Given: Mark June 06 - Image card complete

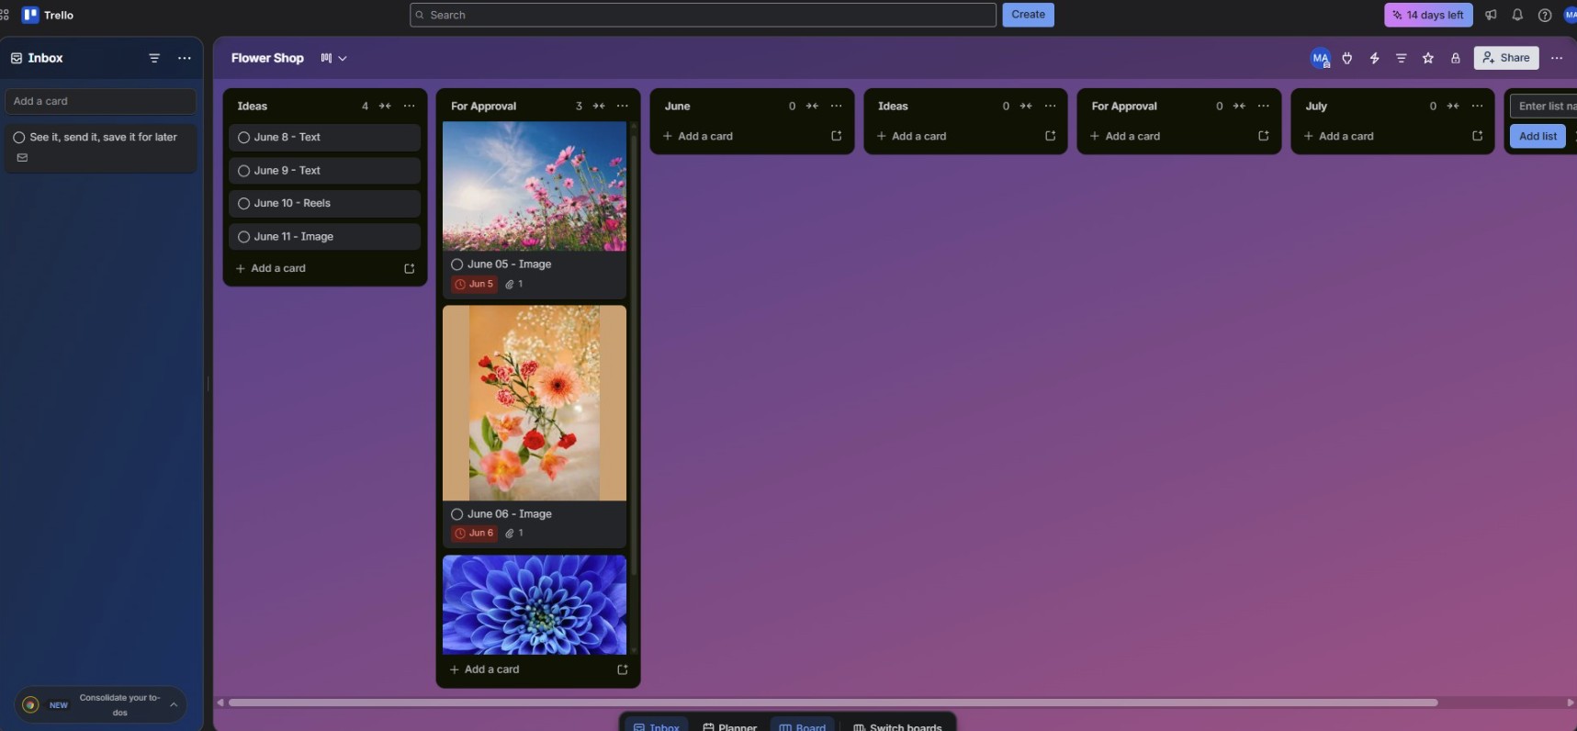Looking at the screenshot, I should click(x=457, y=514).
